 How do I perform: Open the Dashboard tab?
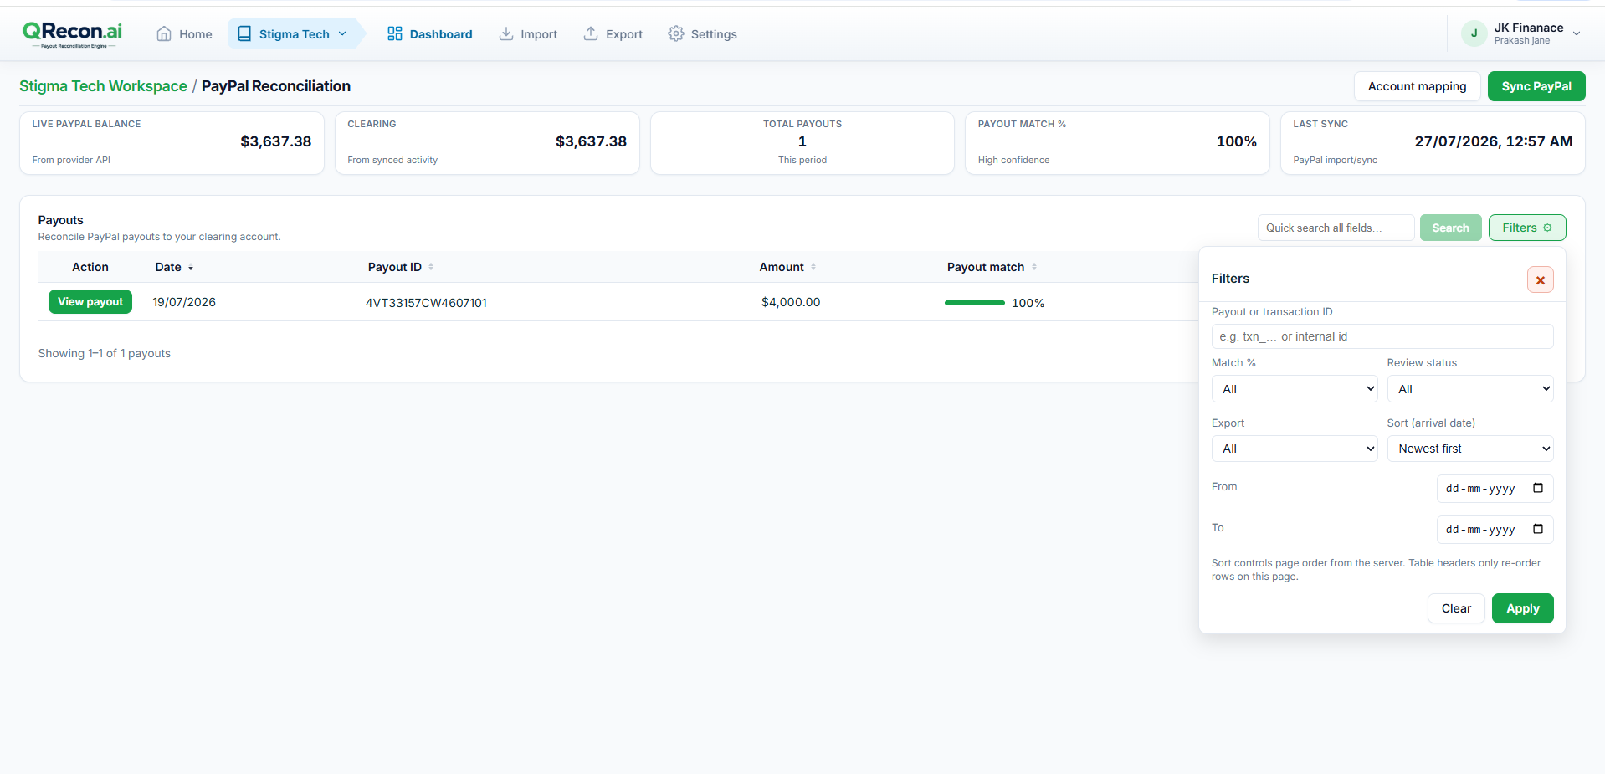[x=429, y=34]
